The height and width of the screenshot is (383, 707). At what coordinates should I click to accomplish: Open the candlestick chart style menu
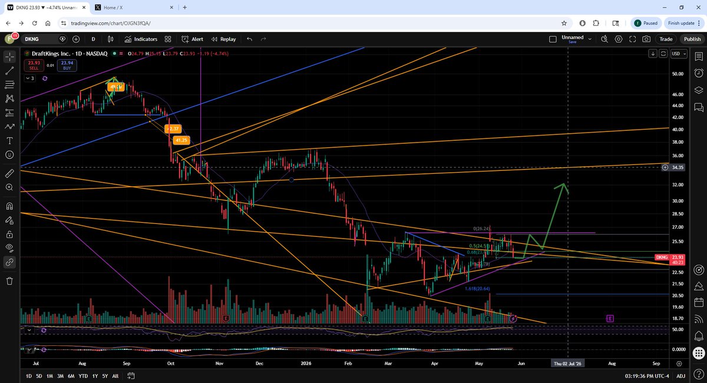[x=110, y=39]
